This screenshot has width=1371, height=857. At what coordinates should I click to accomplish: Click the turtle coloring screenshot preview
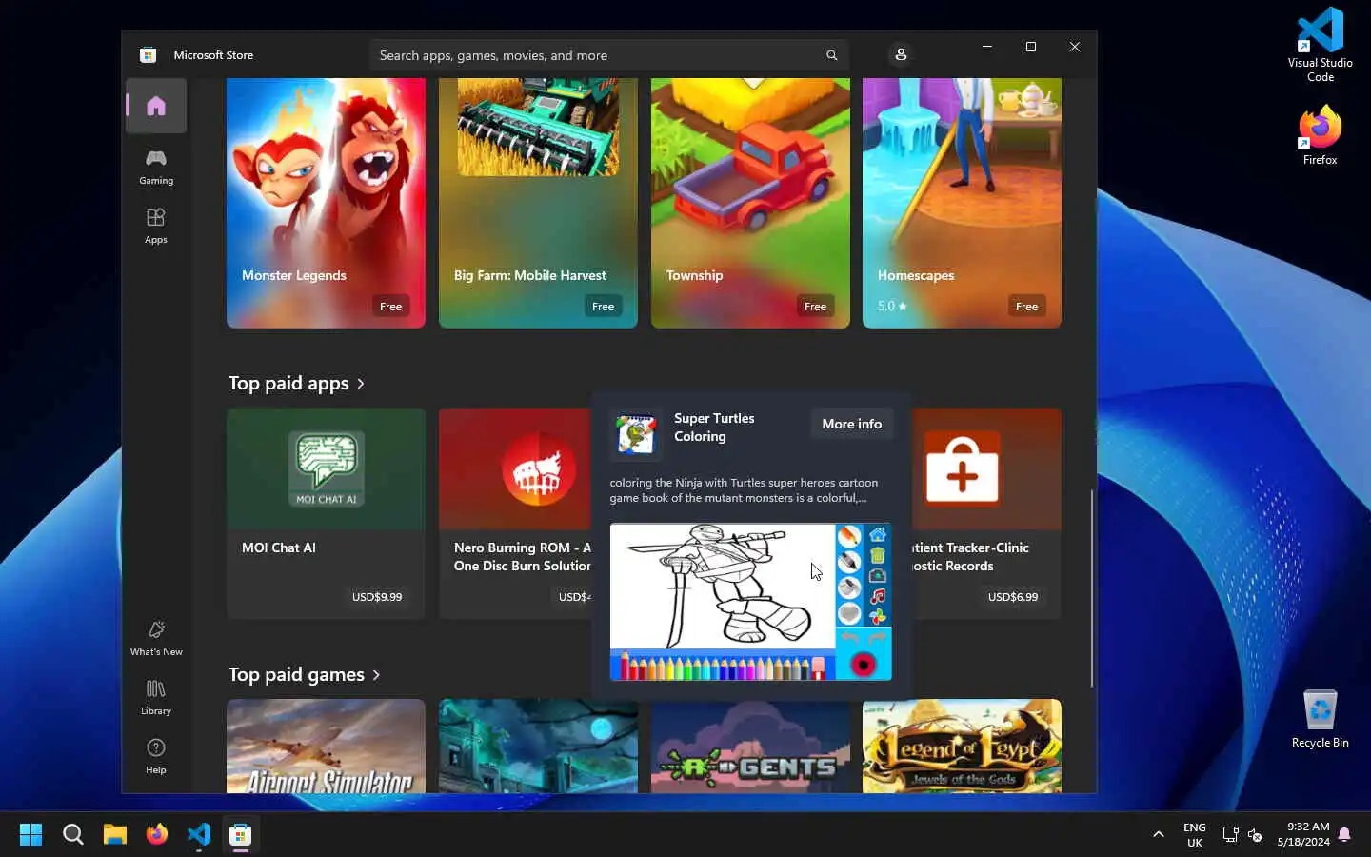point(750,602)
